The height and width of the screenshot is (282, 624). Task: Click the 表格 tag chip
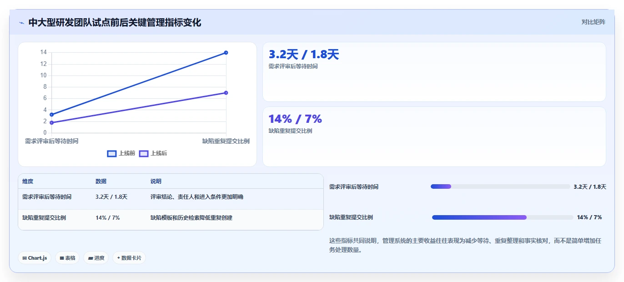point(67,258)
